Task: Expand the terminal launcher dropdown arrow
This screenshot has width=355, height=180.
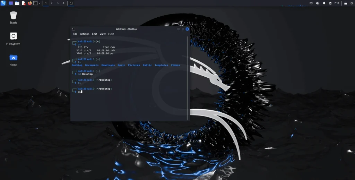Action: [40, 3]
